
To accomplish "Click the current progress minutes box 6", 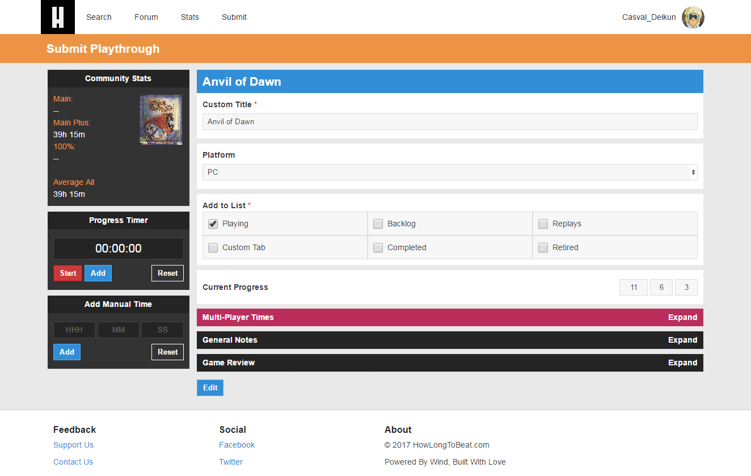I will tap(661, 287).
